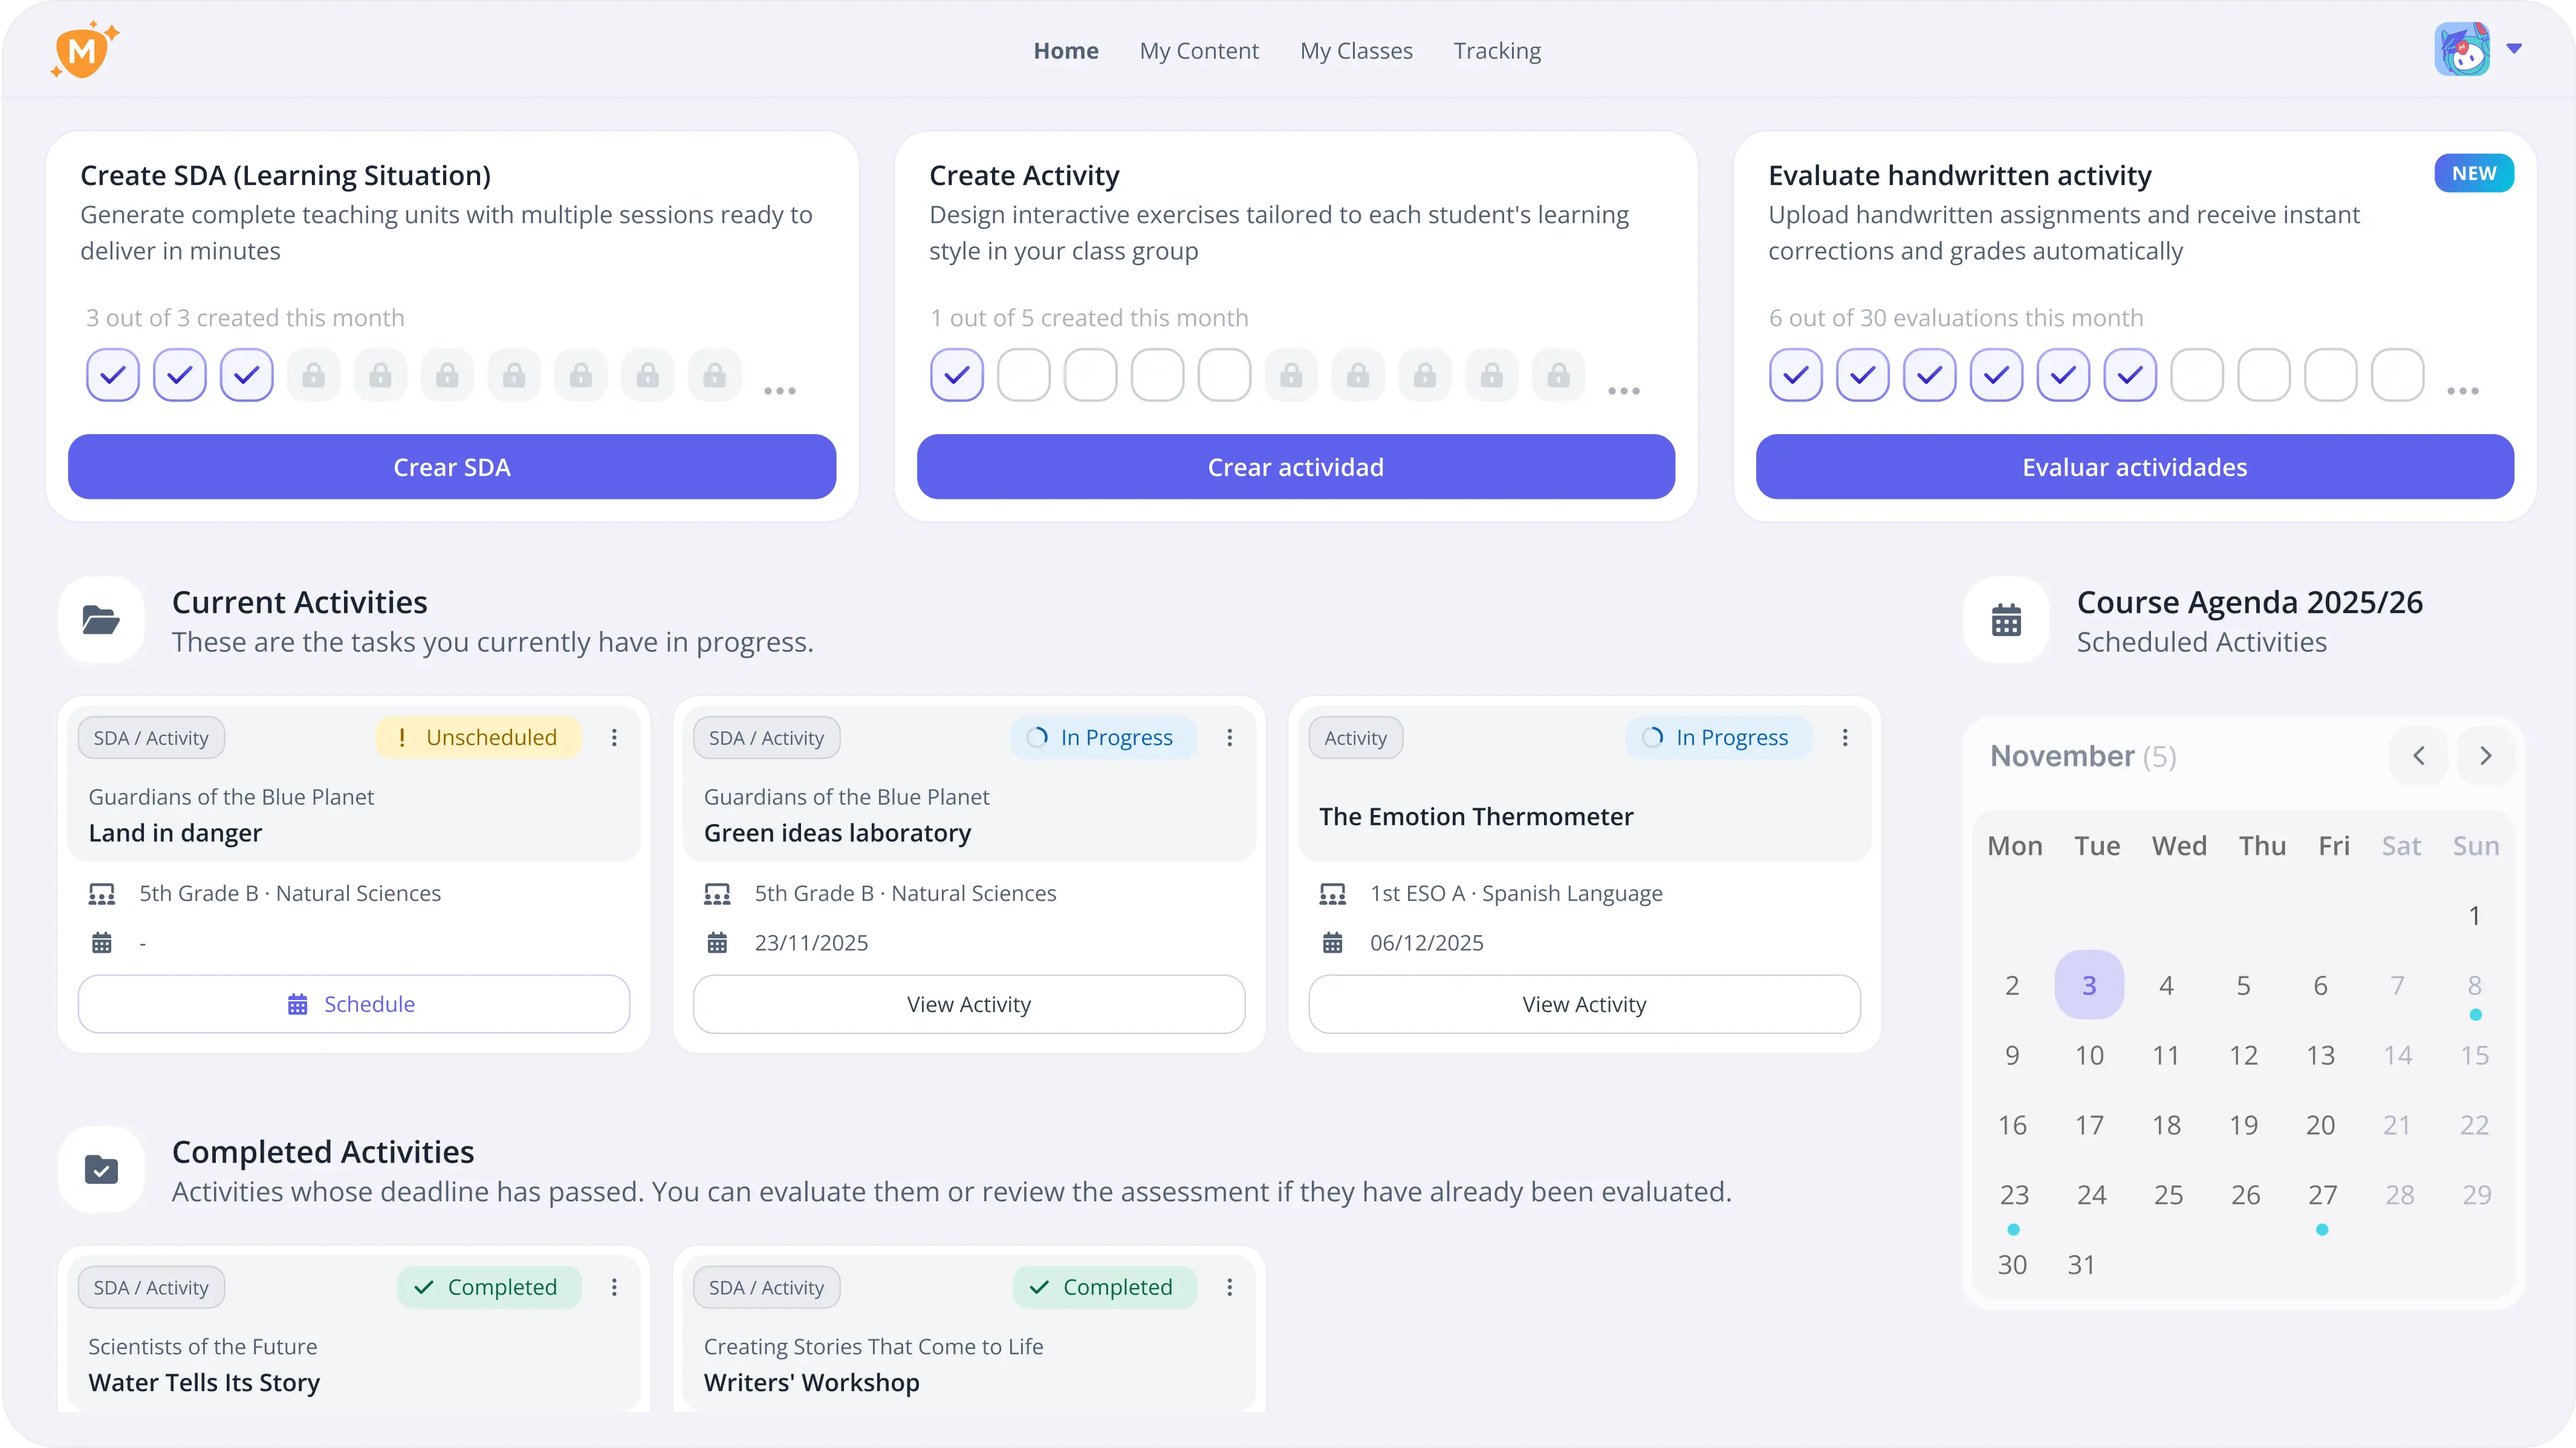
Task: Click Schedule on Land in danger card
Action: (354, 1004)
